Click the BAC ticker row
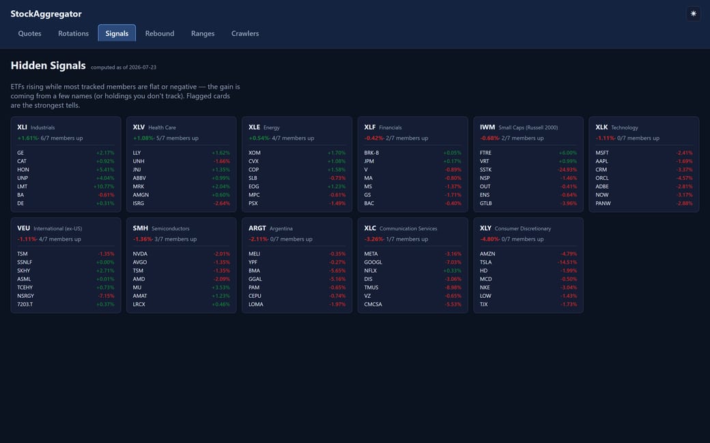 click(412, 203)
